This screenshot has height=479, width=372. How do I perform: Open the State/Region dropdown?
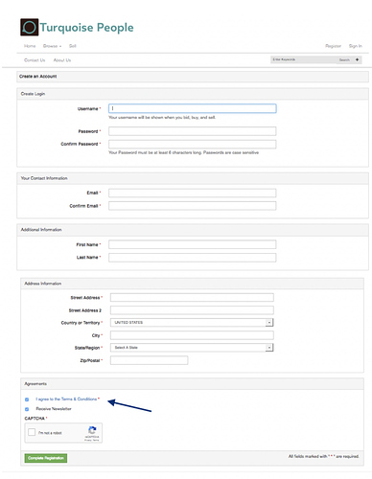192,348
